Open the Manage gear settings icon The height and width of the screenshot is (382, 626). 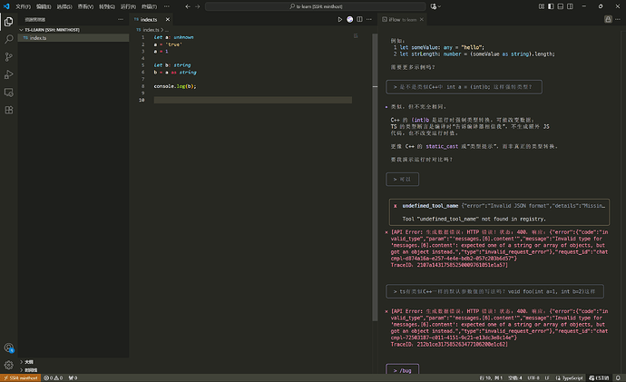pyautogui.click(x=9, y=364)
